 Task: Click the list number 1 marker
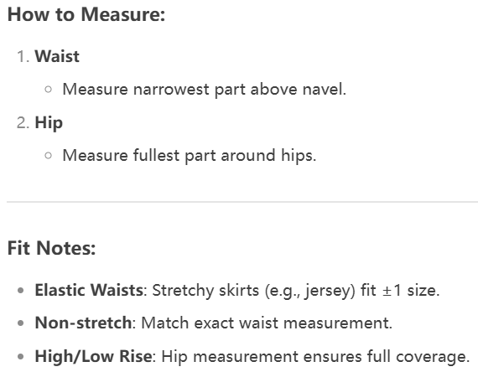point(23,57)
